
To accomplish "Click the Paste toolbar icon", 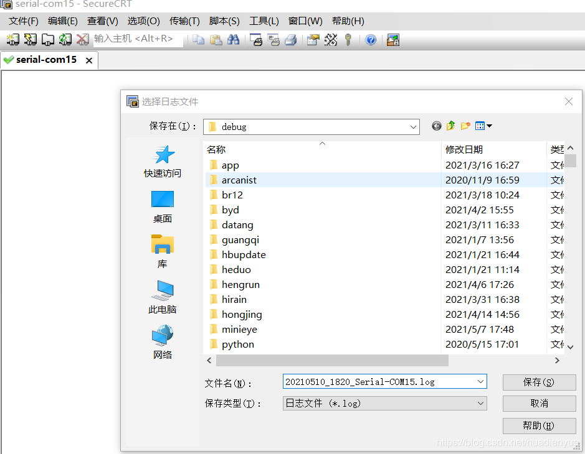I will click(216, 39).
